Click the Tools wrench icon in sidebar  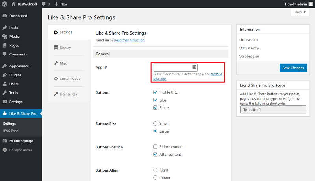tap(5, 93)
